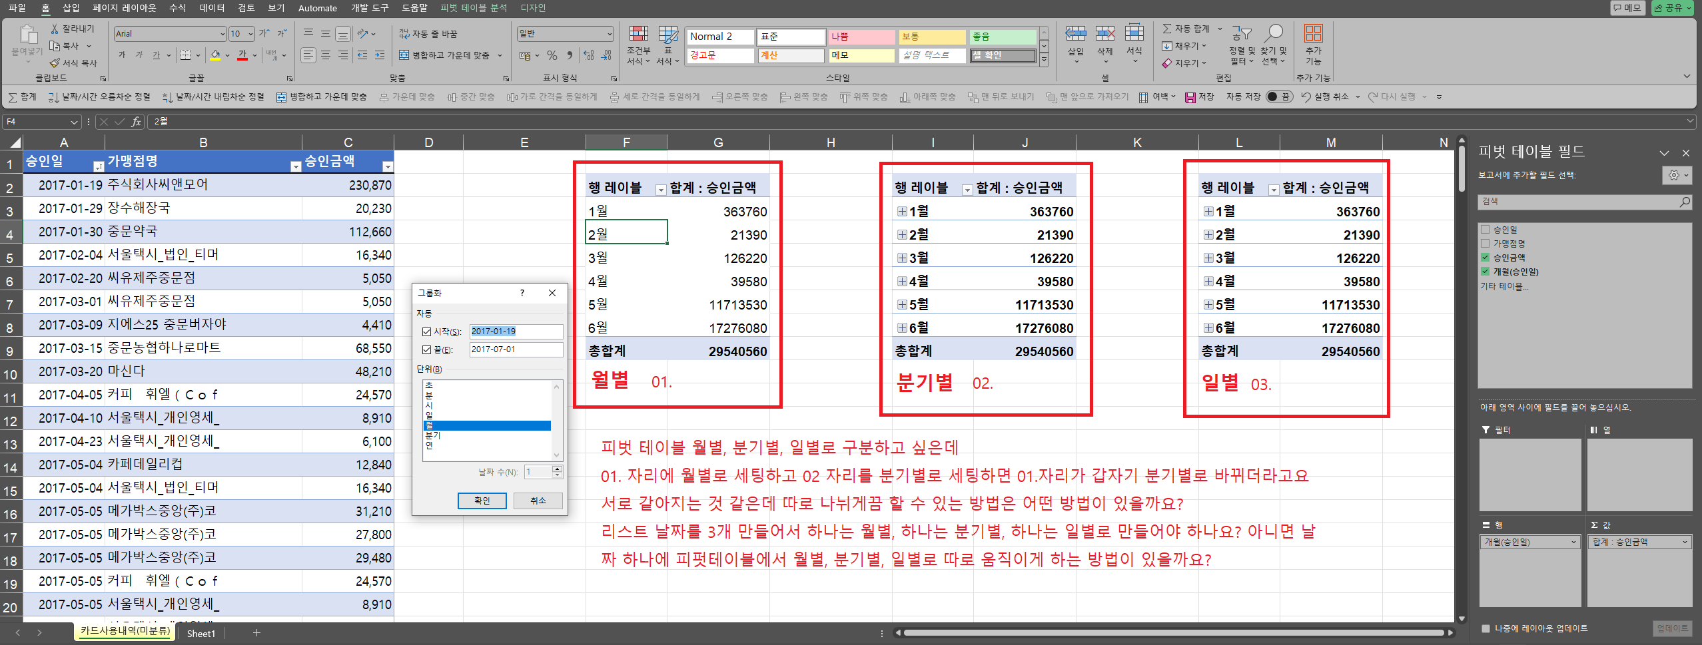Click the increase decimal icon

point(588,55)
